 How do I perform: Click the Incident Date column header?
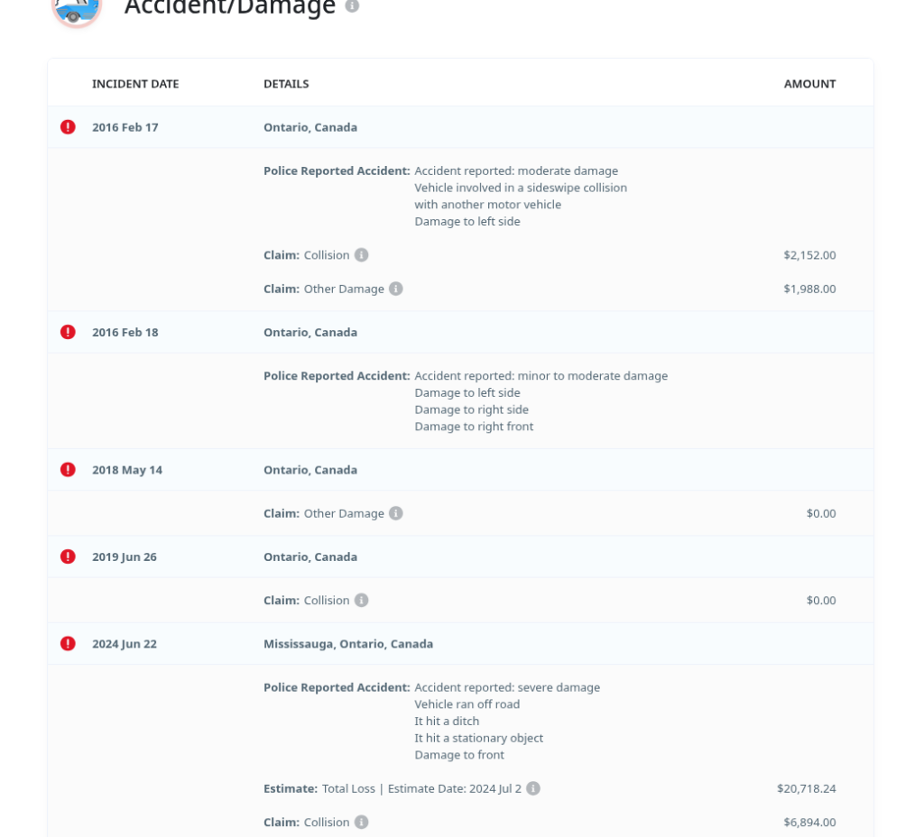(135, 84)
